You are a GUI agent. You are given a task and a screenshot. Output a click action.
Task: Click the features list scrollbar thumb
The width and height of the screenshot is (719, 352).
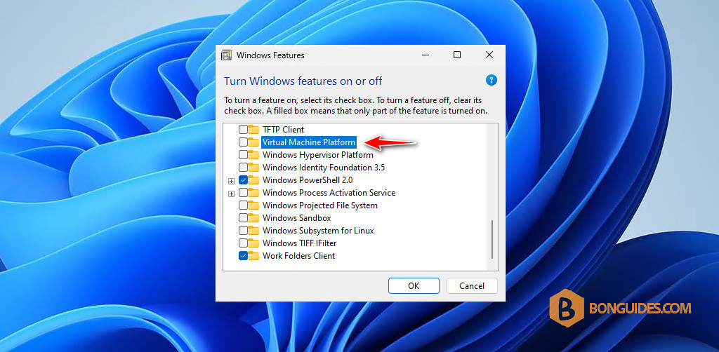pyautogui.click(x=492, y=239)
